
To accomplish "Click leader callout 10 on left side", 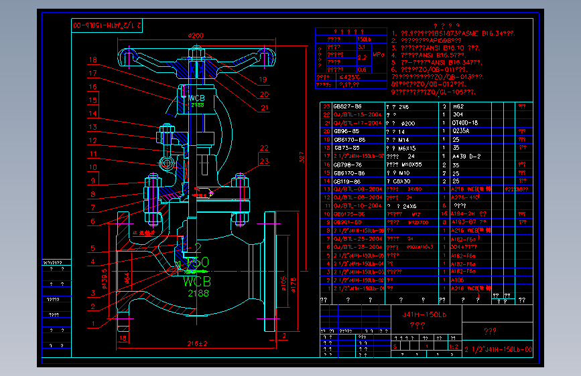I will (92, 167).
